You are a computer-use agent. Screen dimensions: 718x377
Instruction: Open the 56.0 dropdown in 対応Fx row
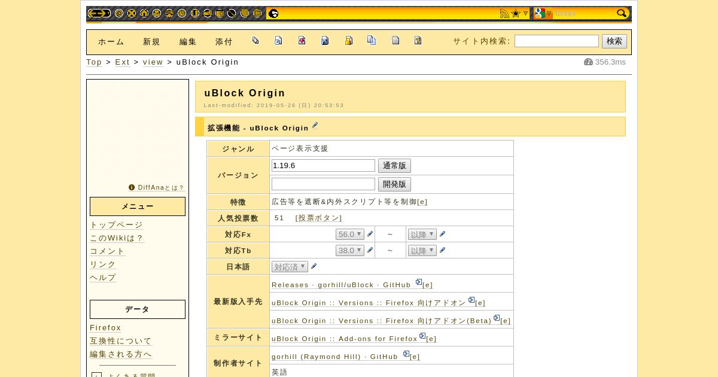coord(350,235)
